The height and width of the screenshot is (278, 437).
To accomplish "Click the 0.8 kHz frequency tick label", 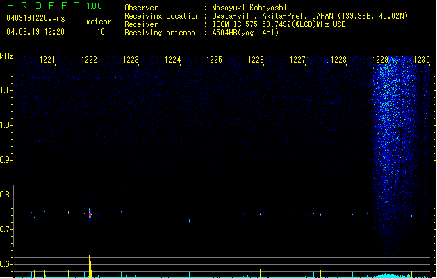I will (5, 195).
